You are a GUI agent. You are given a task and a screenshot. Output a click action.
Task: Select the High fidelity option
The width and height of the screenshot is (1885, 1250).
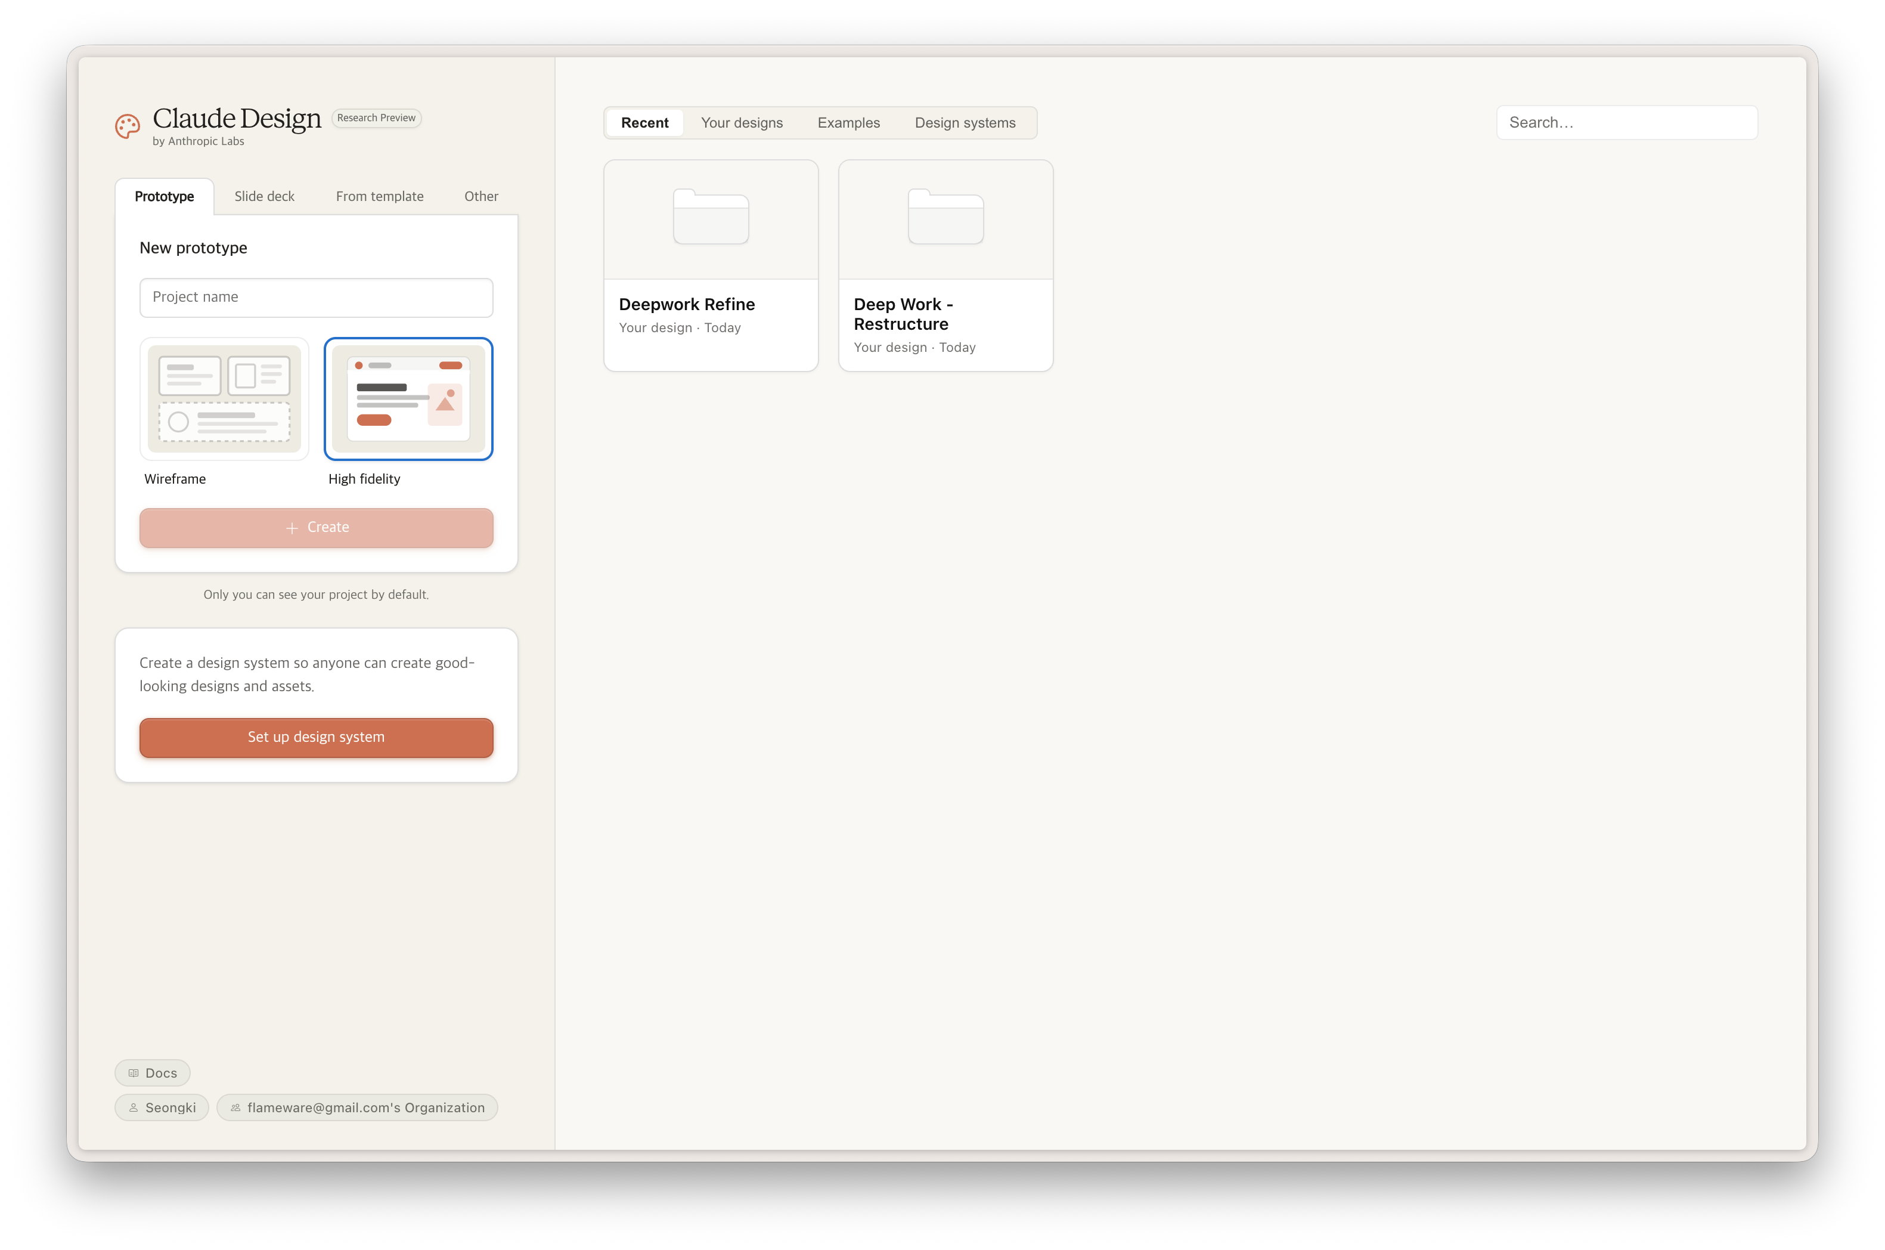click(x=408, y=398)
